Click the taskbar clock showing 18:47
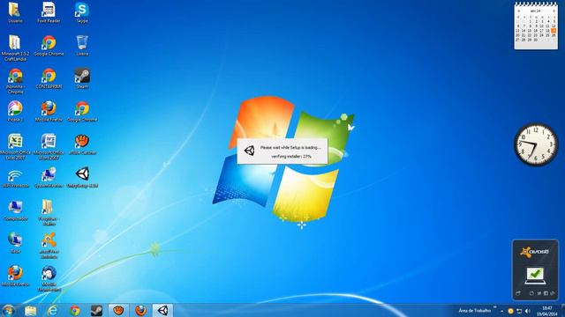This screenshot has height=317, width=565. click(x=547, y=311)
